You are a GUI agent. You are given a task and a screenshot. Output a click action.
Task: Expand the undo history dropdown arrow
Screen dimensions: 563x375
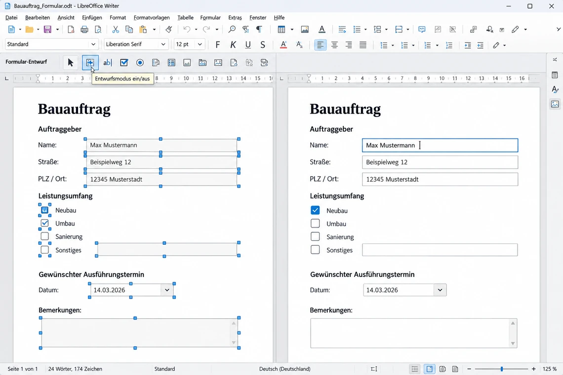tap(196, 30)
